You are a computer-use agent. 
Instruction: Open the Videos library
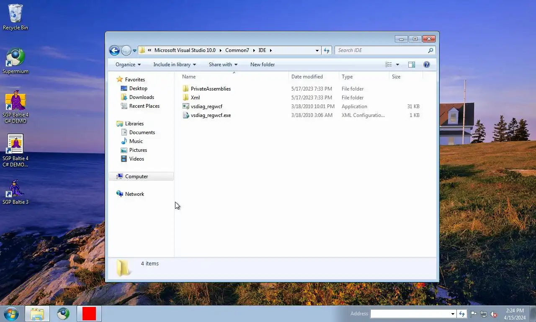(x=137, y=159)
